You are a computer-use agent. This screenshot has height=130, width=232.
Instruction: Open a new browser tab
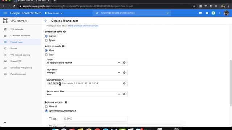point(55,1)
